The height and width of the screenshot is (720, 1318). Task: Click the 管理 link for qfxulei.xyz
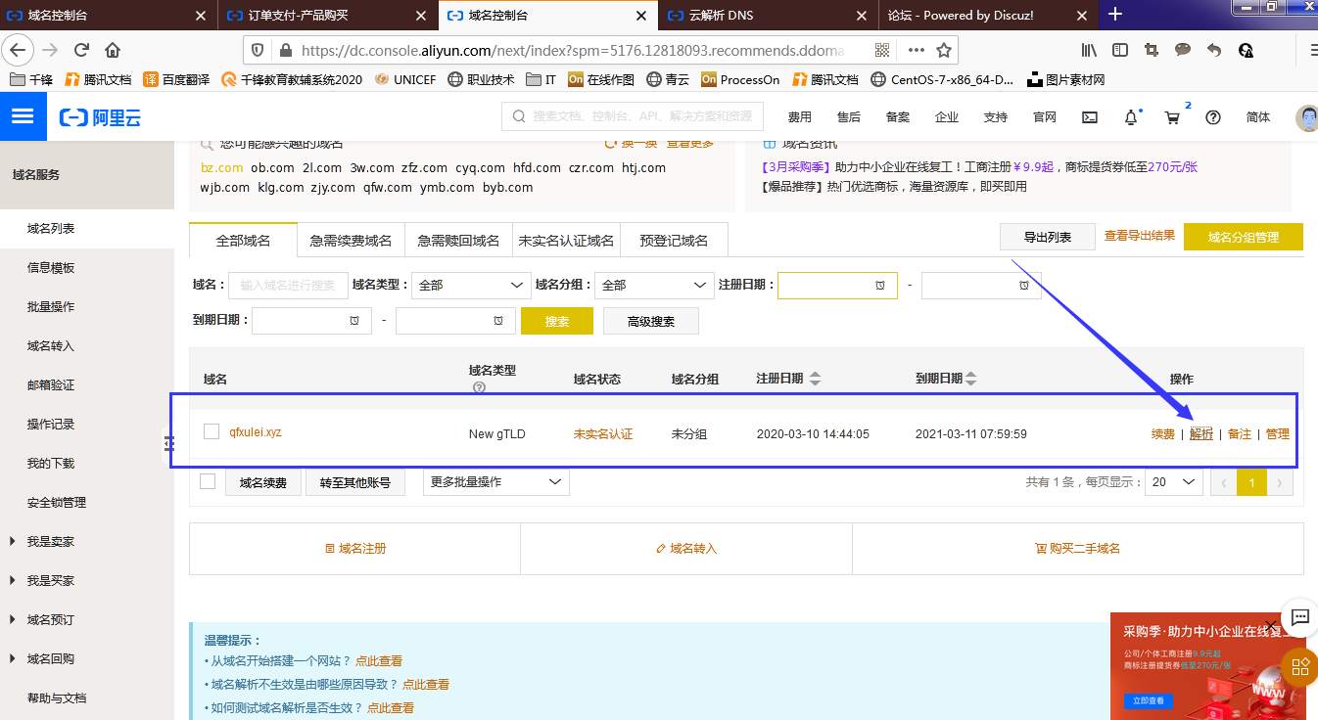point(1278,433)
